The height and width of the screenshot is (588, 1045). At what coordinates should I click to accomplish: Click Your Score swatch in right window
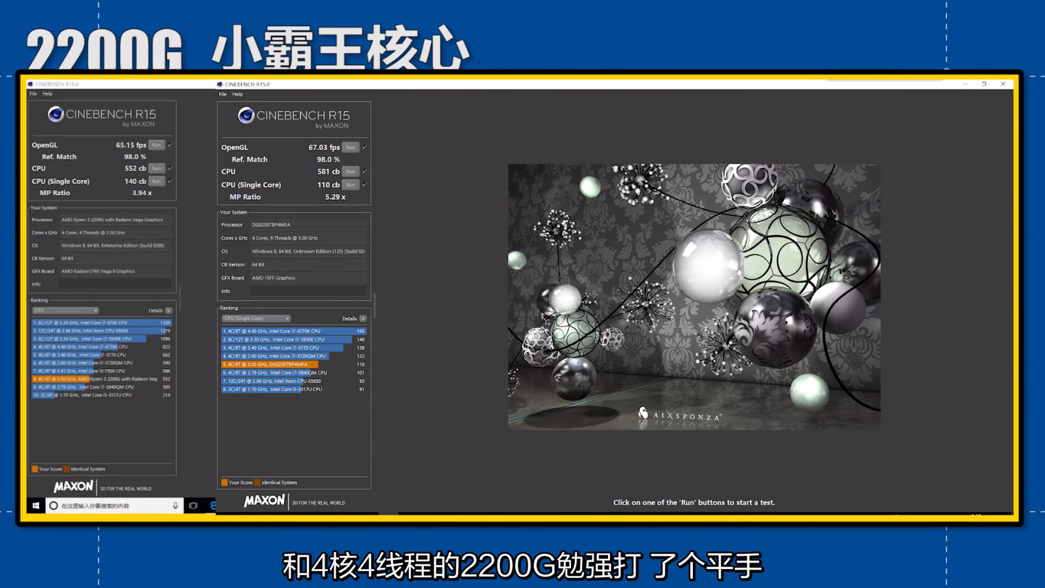(x=225, y=483)
